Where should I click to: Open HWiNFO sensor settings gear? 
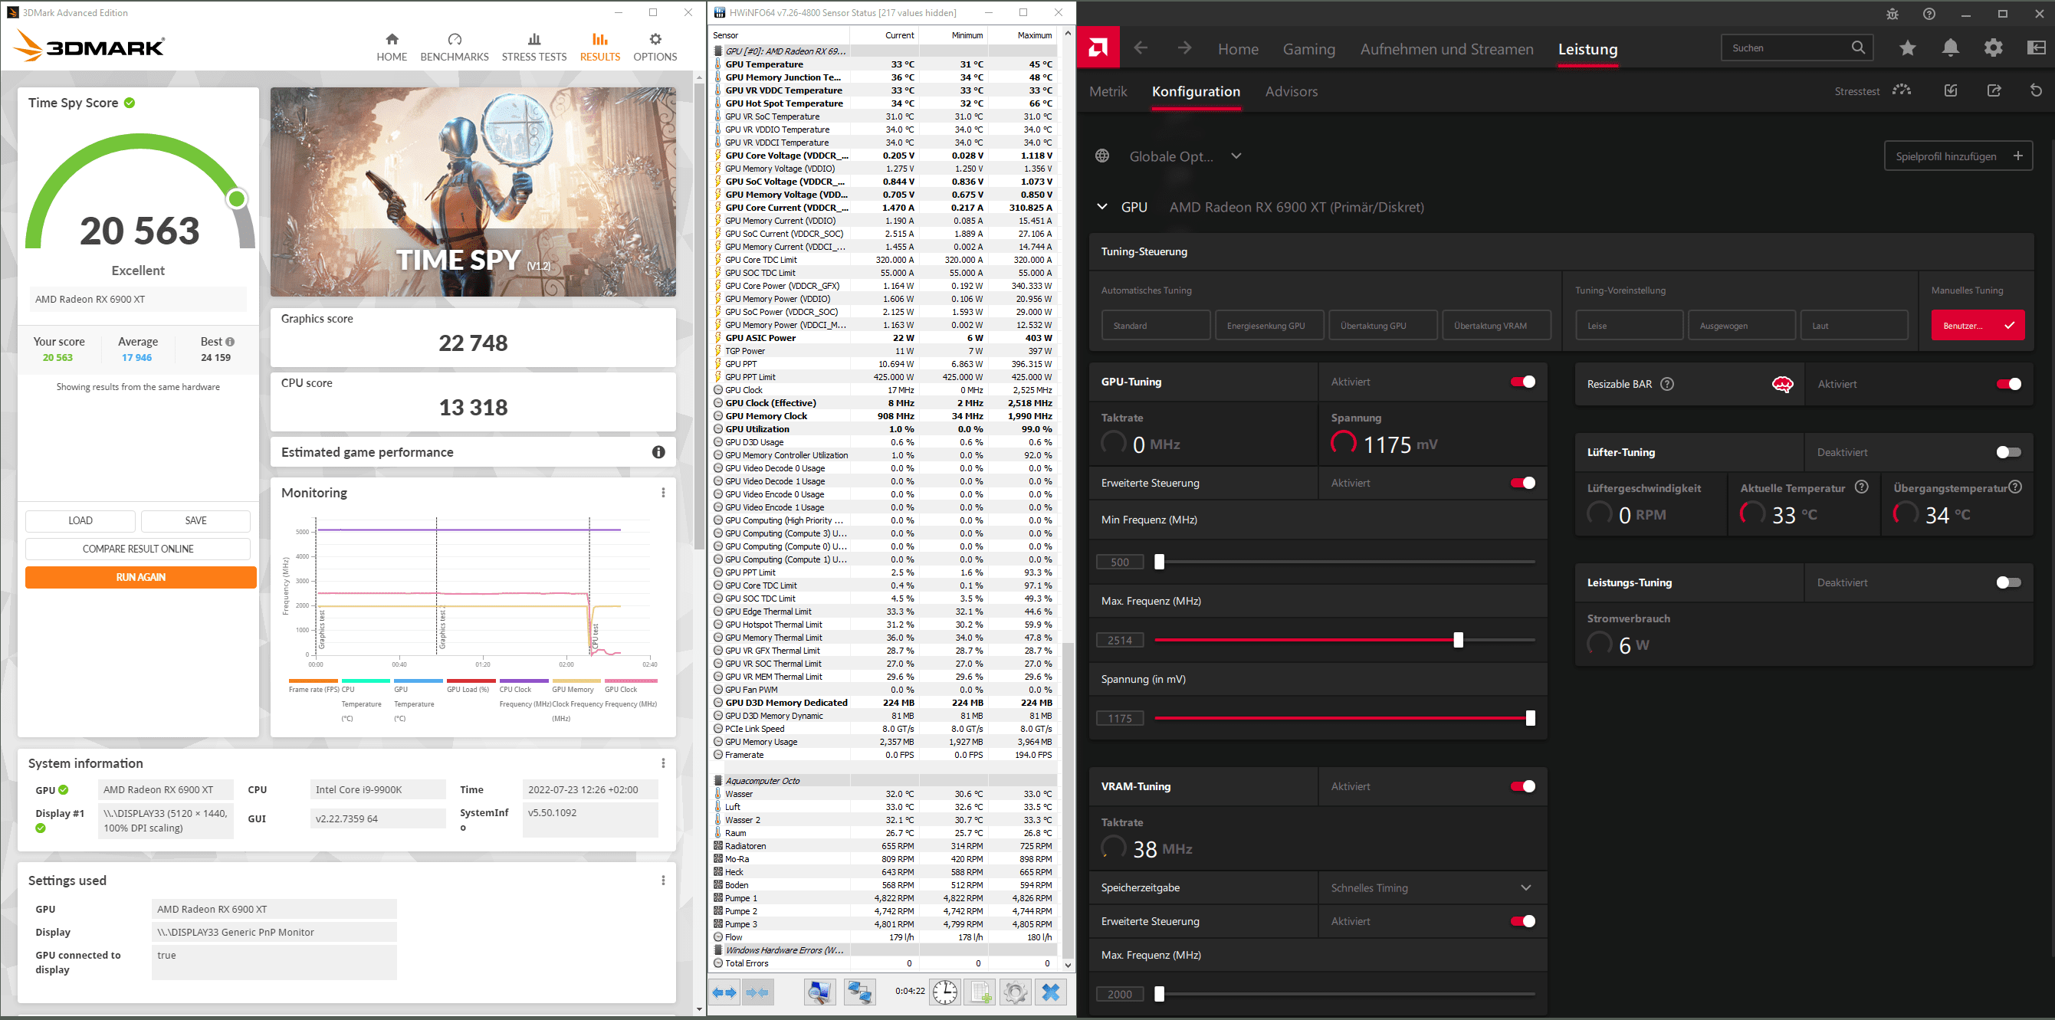[1015, 992]
